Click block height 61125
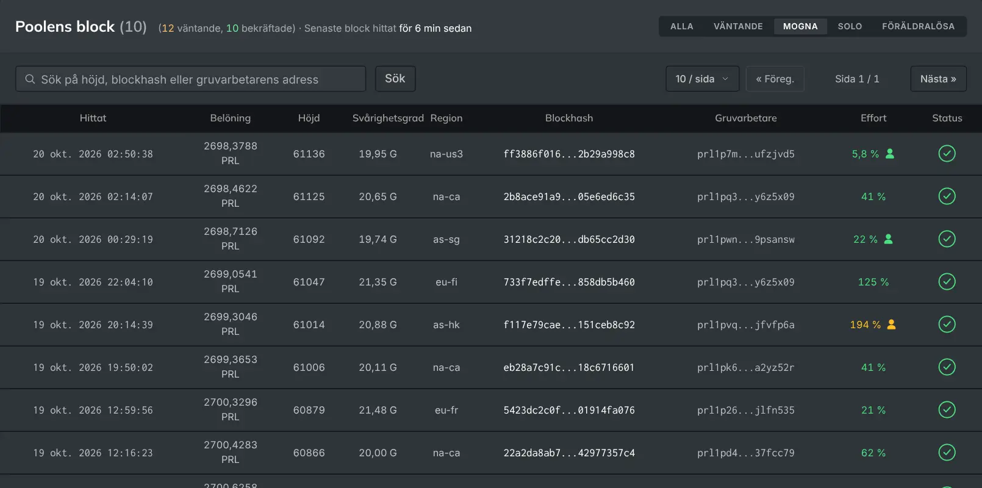This screenshot has height=488, width=982. click(x=309, y=196)
